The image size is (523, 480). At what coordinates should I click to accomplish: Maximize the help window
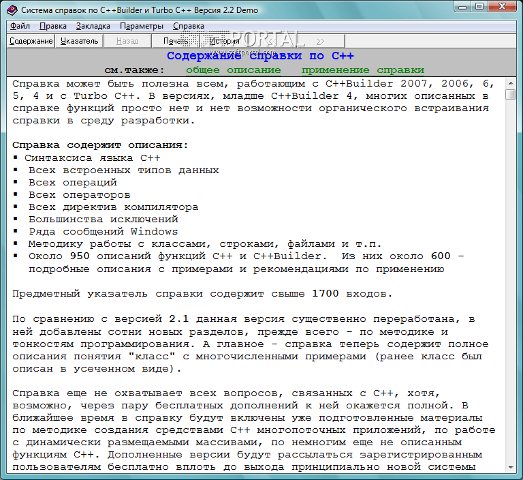479,7
